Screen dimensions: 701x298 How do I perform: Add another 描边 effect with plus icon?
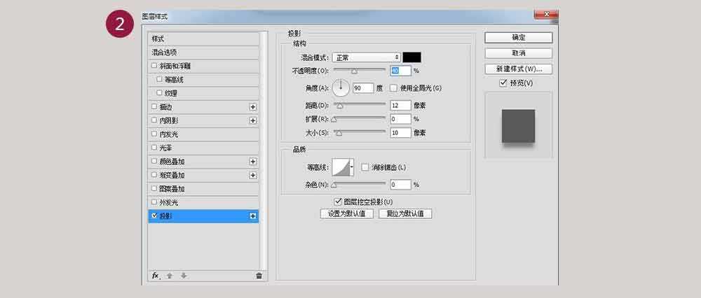tap(253, 107)
